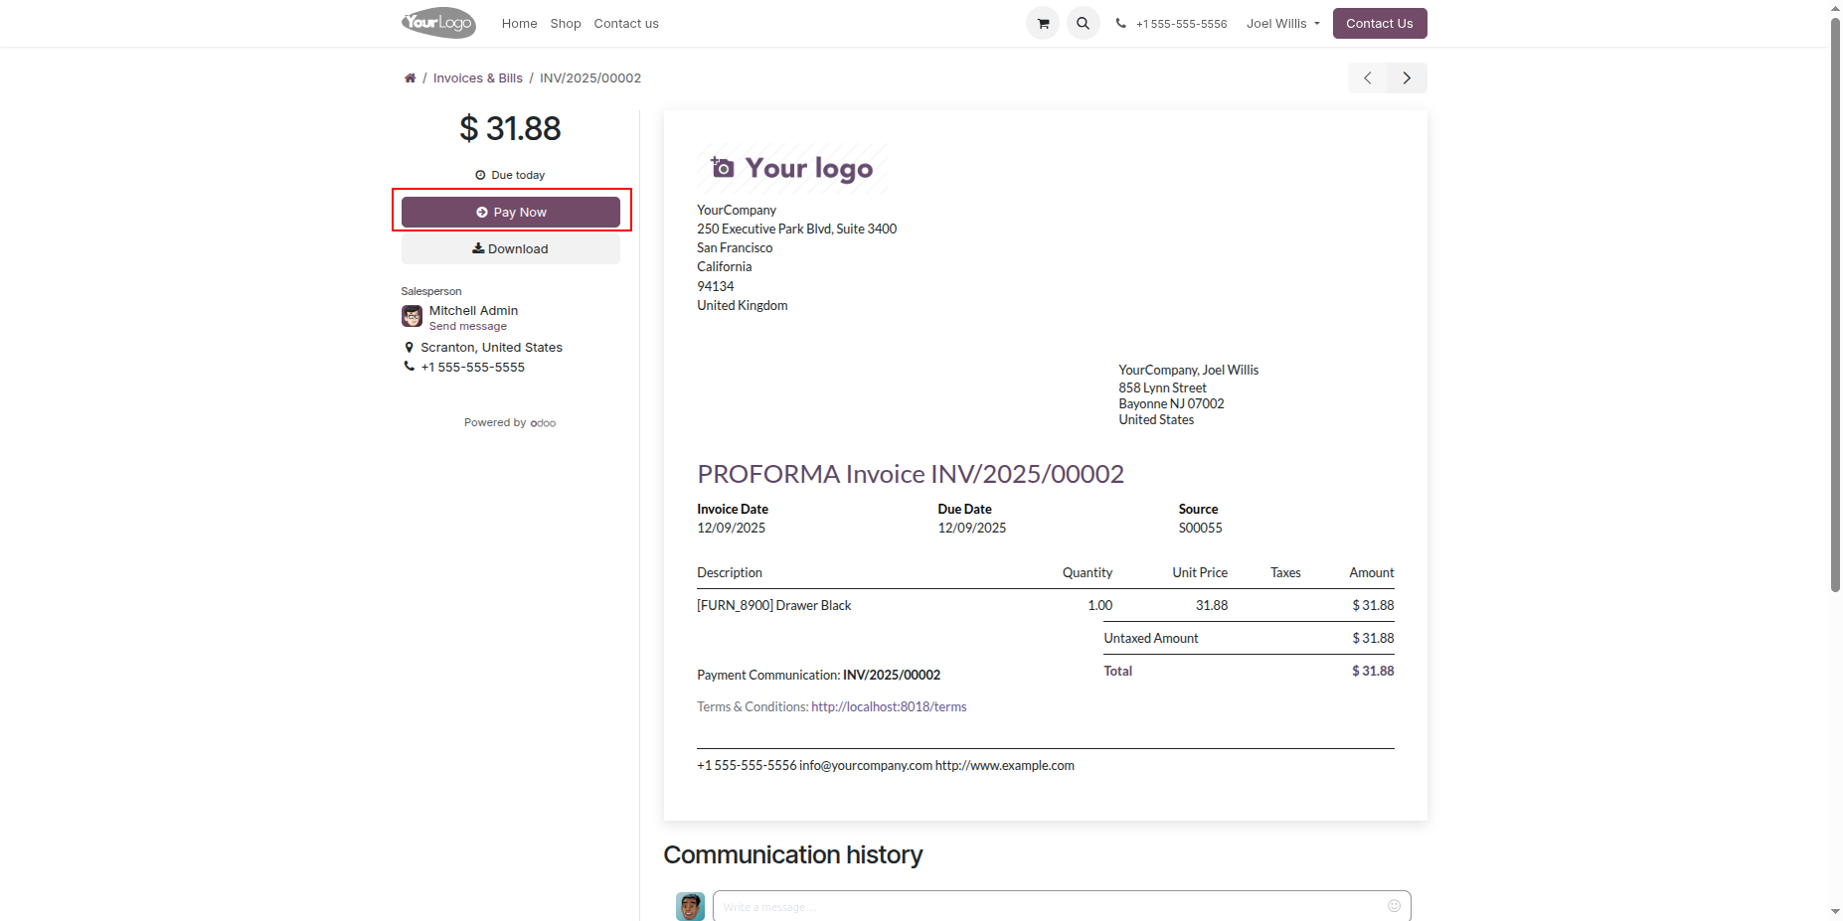Open the Shop menu item
This screenshot has width=1843, height=921.
566,24
